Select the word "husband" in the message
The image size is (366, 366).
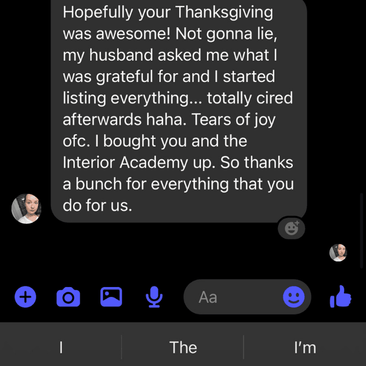[x=121, y=55]
